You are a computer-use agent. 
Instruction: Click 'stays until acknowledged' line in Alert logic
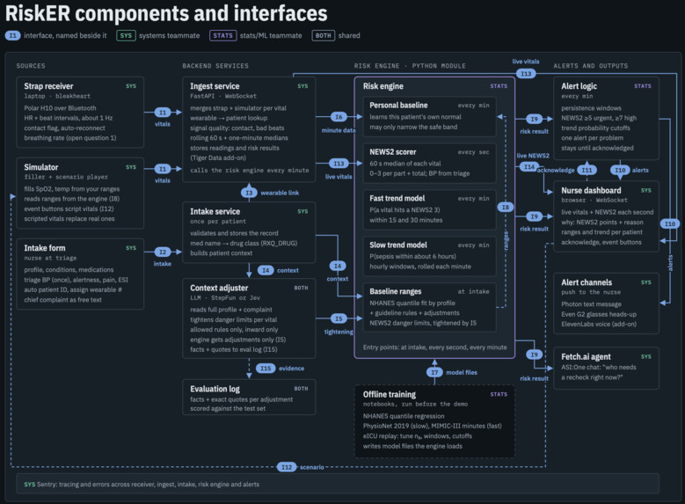coord(597,148)
